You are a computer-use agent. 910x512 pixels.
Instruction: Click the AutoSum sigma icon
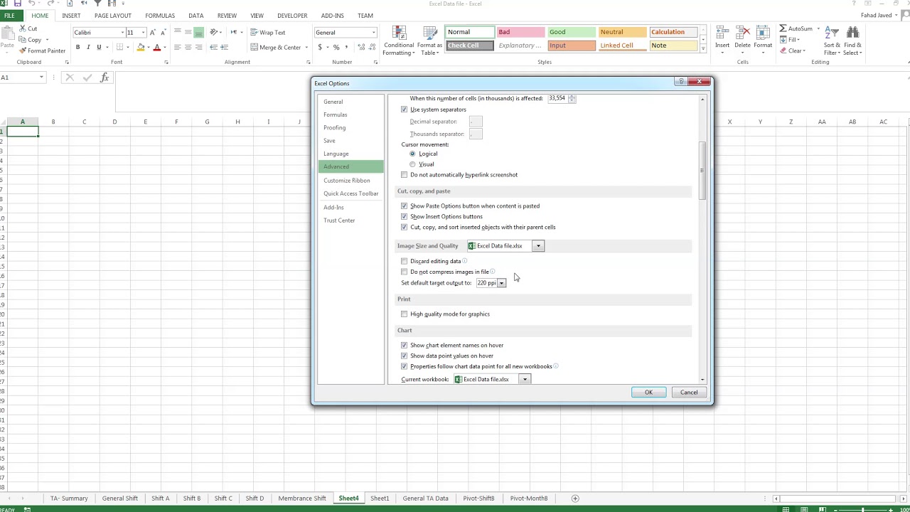point(783,28)
